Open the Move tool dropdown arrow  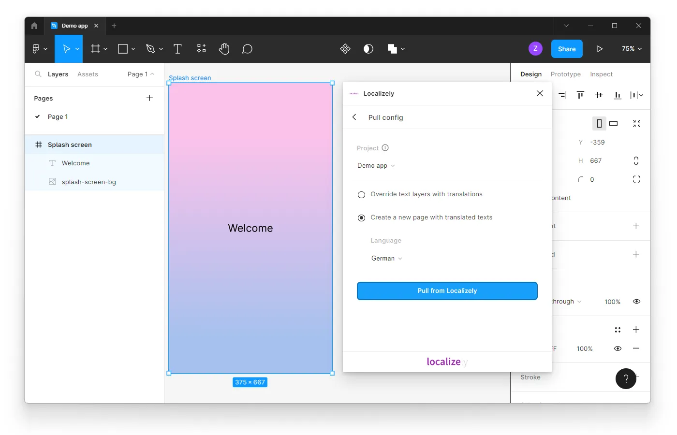click(77, 49)
